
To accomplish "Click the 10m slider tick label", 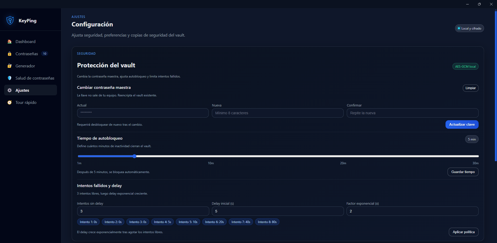I will (x=211, y=163).
